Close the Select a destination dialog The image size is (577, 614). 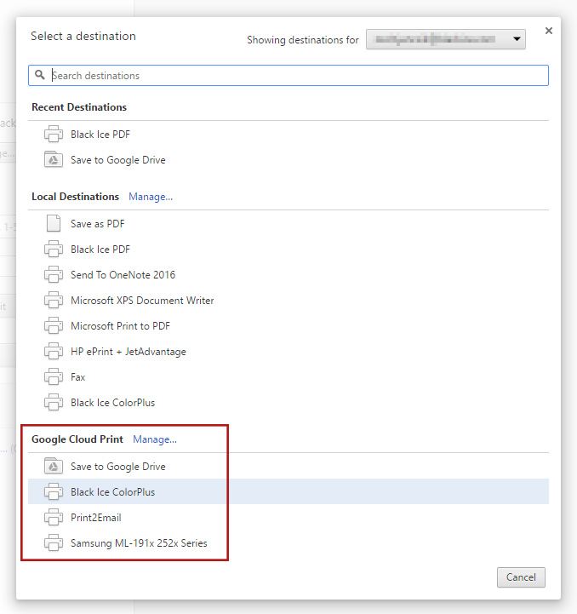(x=548, y=31)
